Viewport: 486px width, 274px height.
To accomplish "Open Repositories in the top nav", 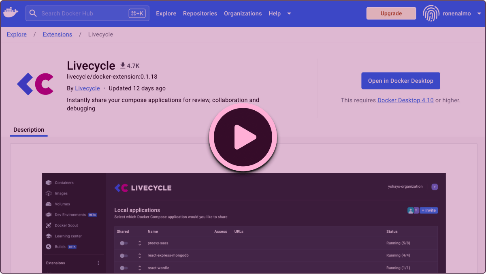I will [200, 13].
